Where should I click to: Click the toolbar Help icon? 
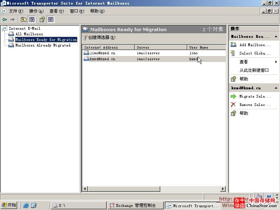pyautogui.click(x=42, y=20)
